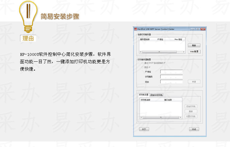The image size is (230, 147).
Task: Click the 申请 apply button
Action: [x=194, y=82]
